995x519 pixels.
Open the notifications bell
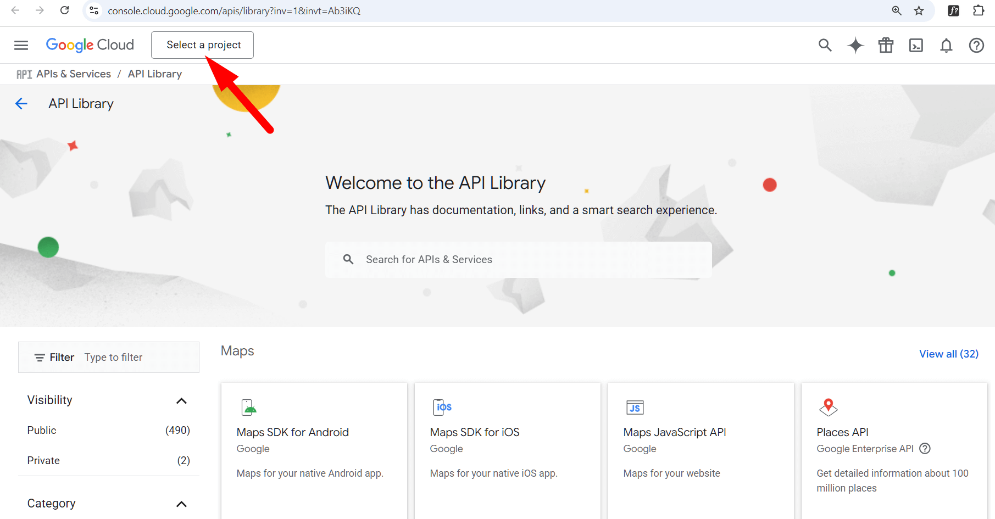click(x=946, y=45)
